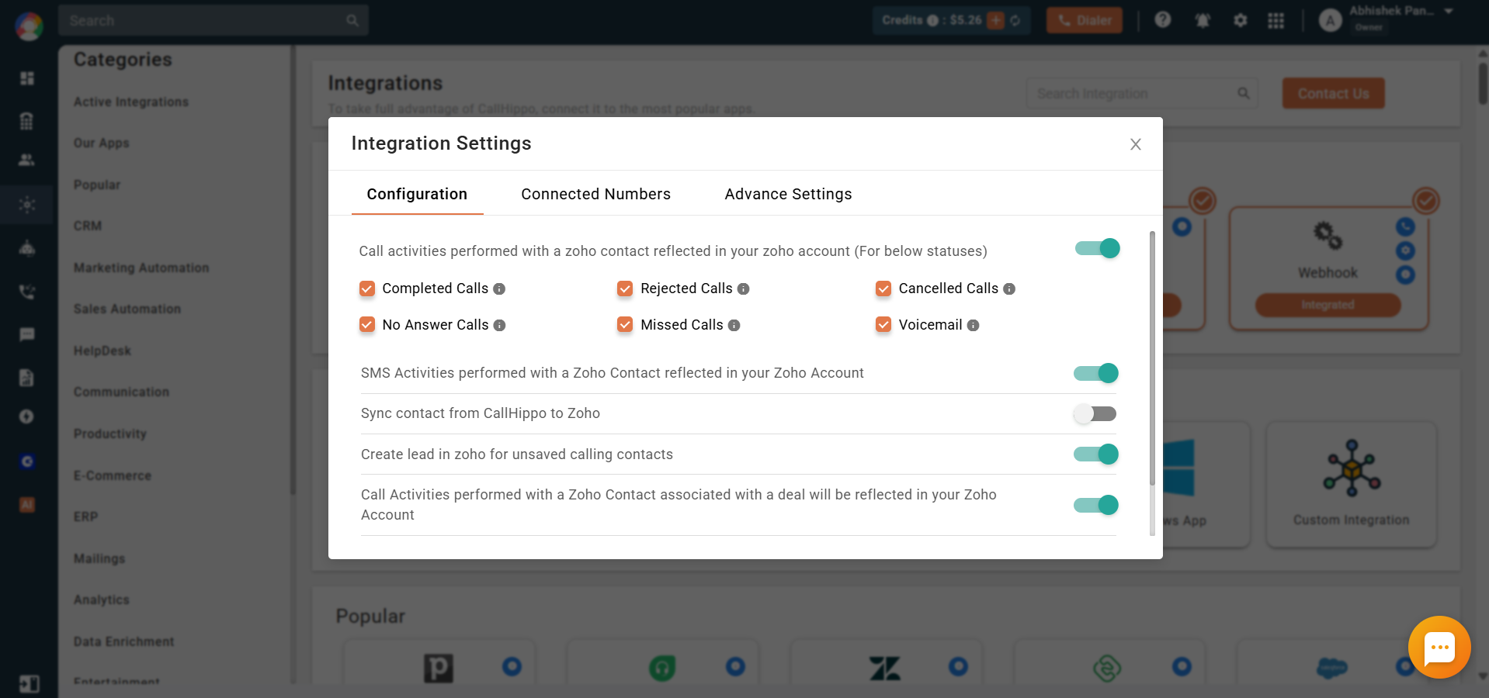
Task: Open the building icon in left sidebar
Action: point(27,120)
